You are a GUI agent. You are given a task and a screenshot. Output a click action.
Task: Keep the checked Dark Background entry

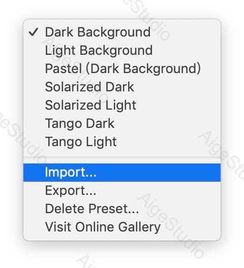tap(122, 32)
